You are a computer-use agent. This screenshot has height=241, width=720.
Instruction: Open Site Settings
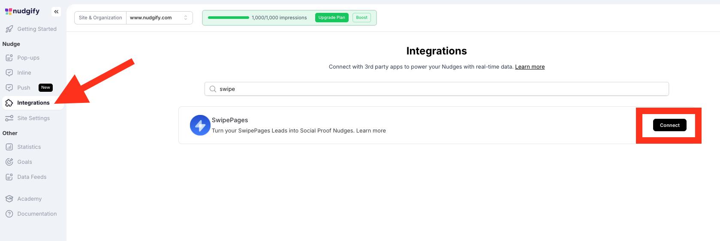pos(33,118)
